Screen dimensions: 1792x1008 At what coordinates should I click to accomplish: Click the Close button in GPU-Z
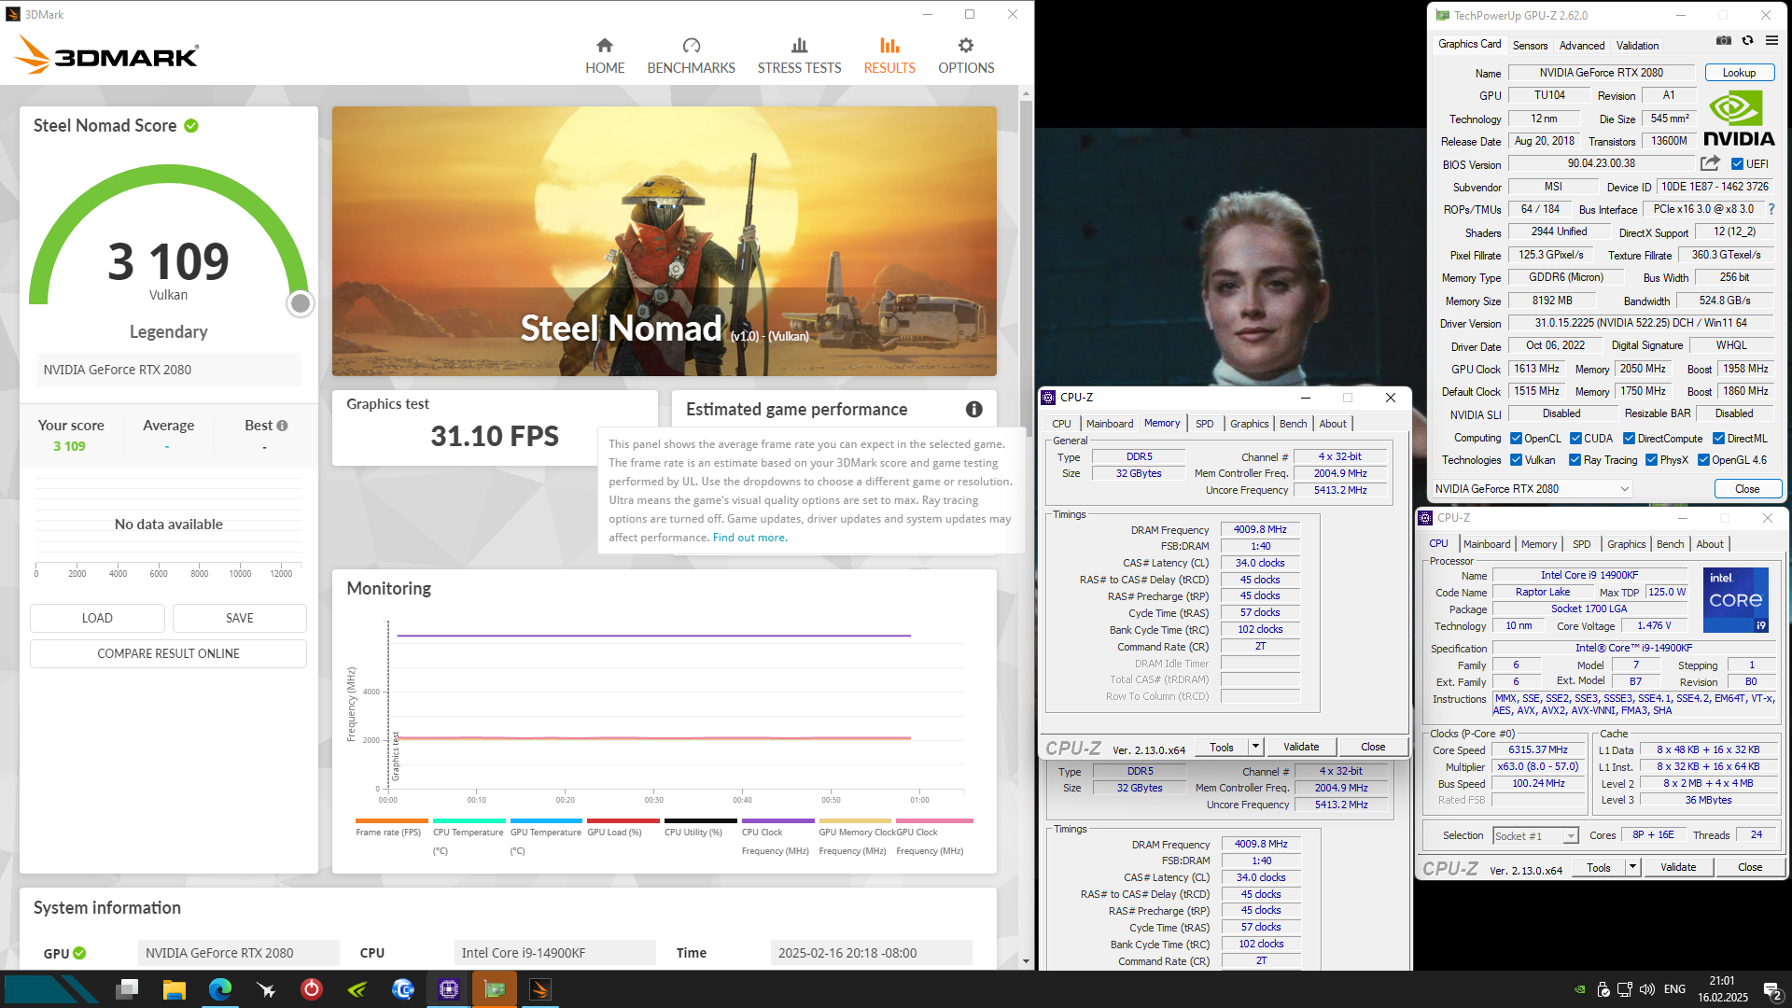[1747, 489]
